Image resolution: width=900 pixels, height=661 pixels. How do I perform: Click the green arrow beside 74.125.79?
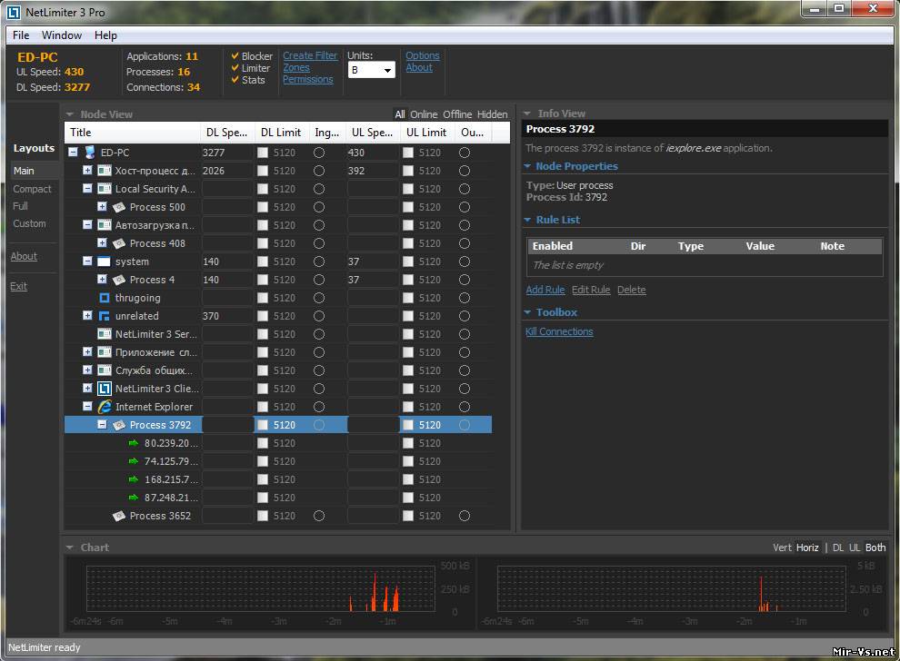coord(133,461)
